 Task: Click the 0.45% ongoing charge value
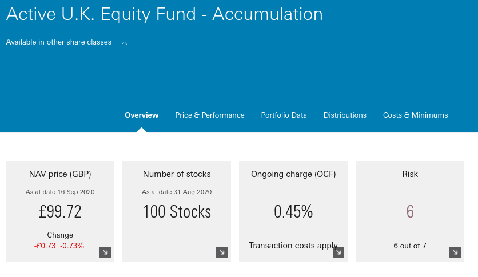[x=293, y=211]
